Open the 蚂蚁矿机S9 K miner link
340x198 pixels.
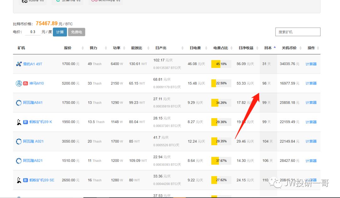41,122
